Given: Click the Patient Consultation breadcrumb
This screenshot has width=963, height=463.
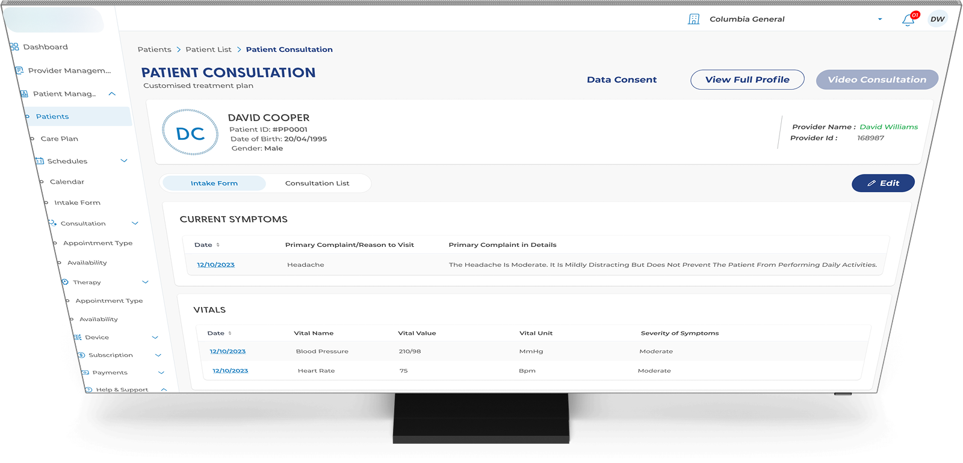Looking at the screenshot, I should click(289, 49).
